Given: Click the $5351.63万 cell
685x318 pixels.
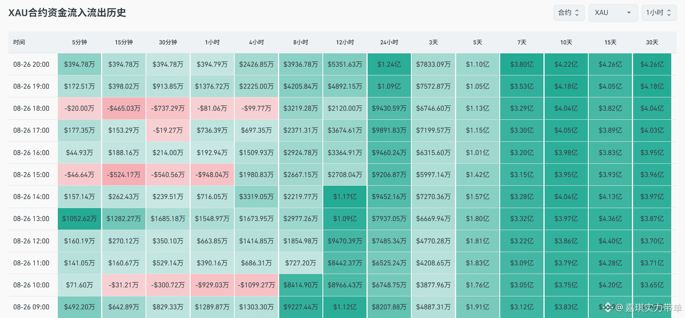Looking at the screenshot, I should 345,64.
